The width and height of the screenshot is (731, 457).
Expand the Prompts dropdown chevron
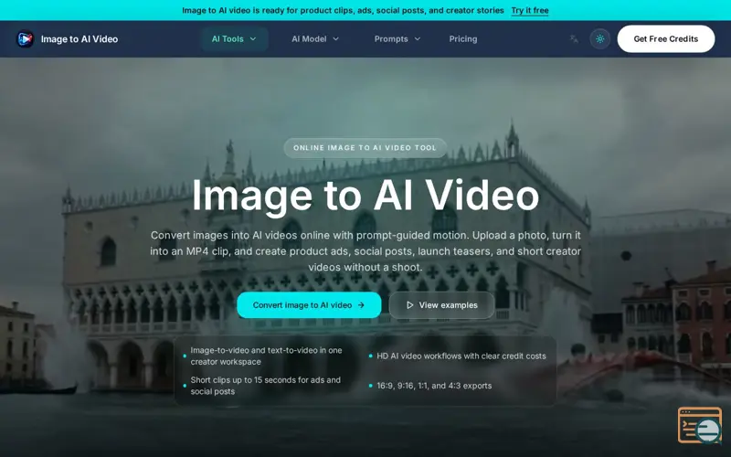(418, 39)
